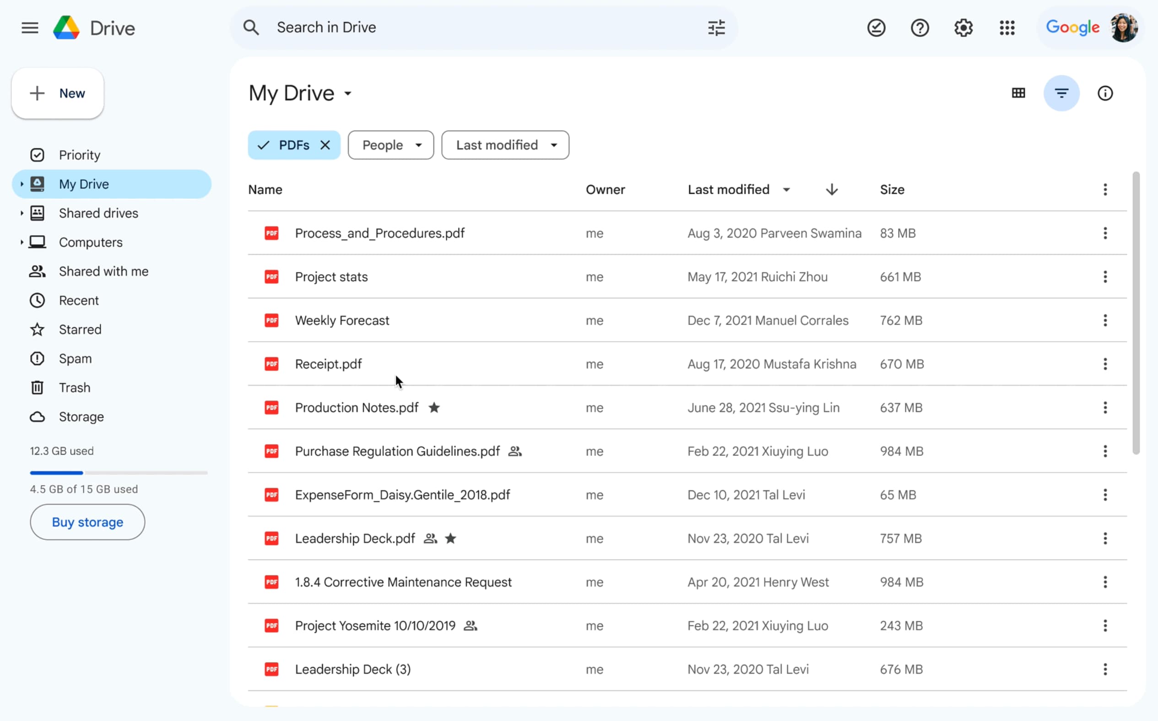Click the New file button
This screenshot has width=1158, height=721.
[x=57, y=92]
